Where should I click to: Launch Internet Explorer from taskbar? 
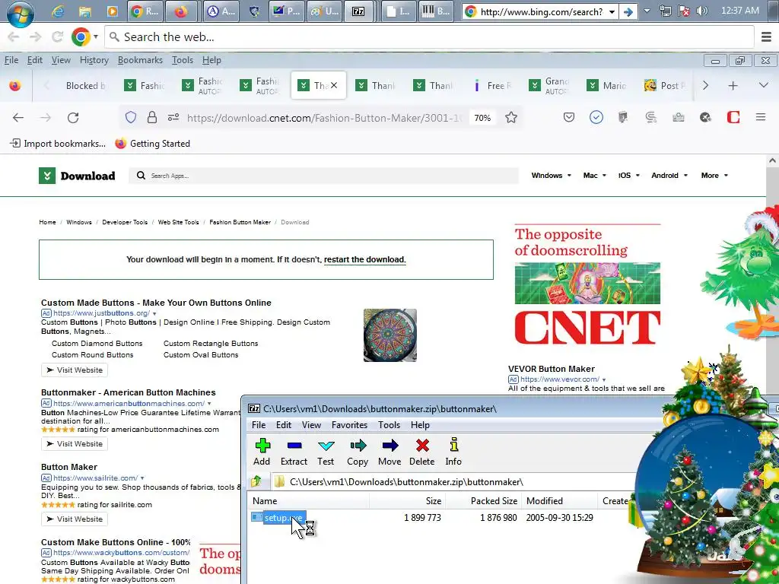click(x=58, y=11)
